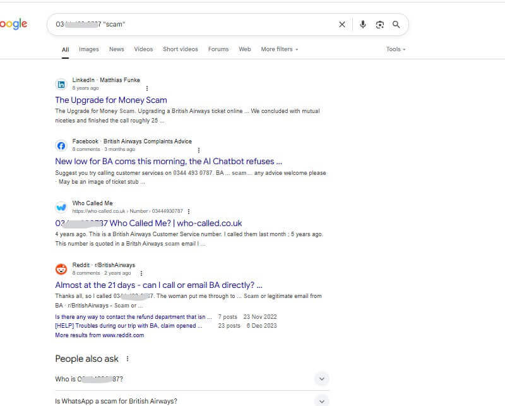This screenshot has height=406, width=505.
Task: Click the Reddit favicon logo
Action: click(61, 269)
